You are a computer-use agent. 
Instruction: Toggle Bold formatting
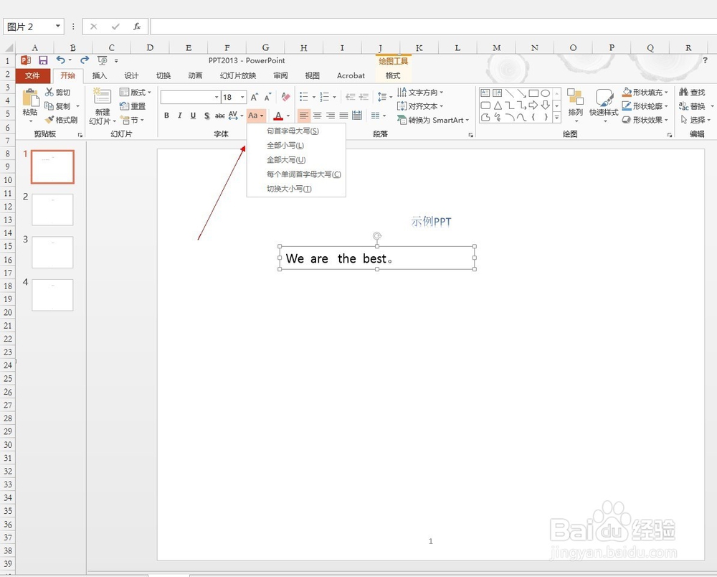pos(166,116)
